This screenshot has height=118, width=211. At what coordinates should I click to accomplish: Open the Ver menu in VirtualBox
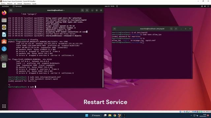pos(15,4)
